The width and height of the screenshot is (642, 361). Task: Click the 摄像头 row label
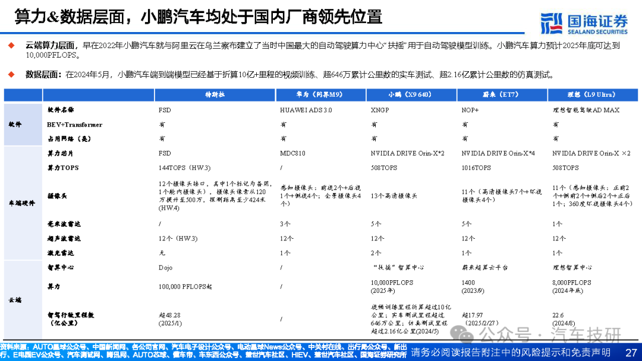57,196
